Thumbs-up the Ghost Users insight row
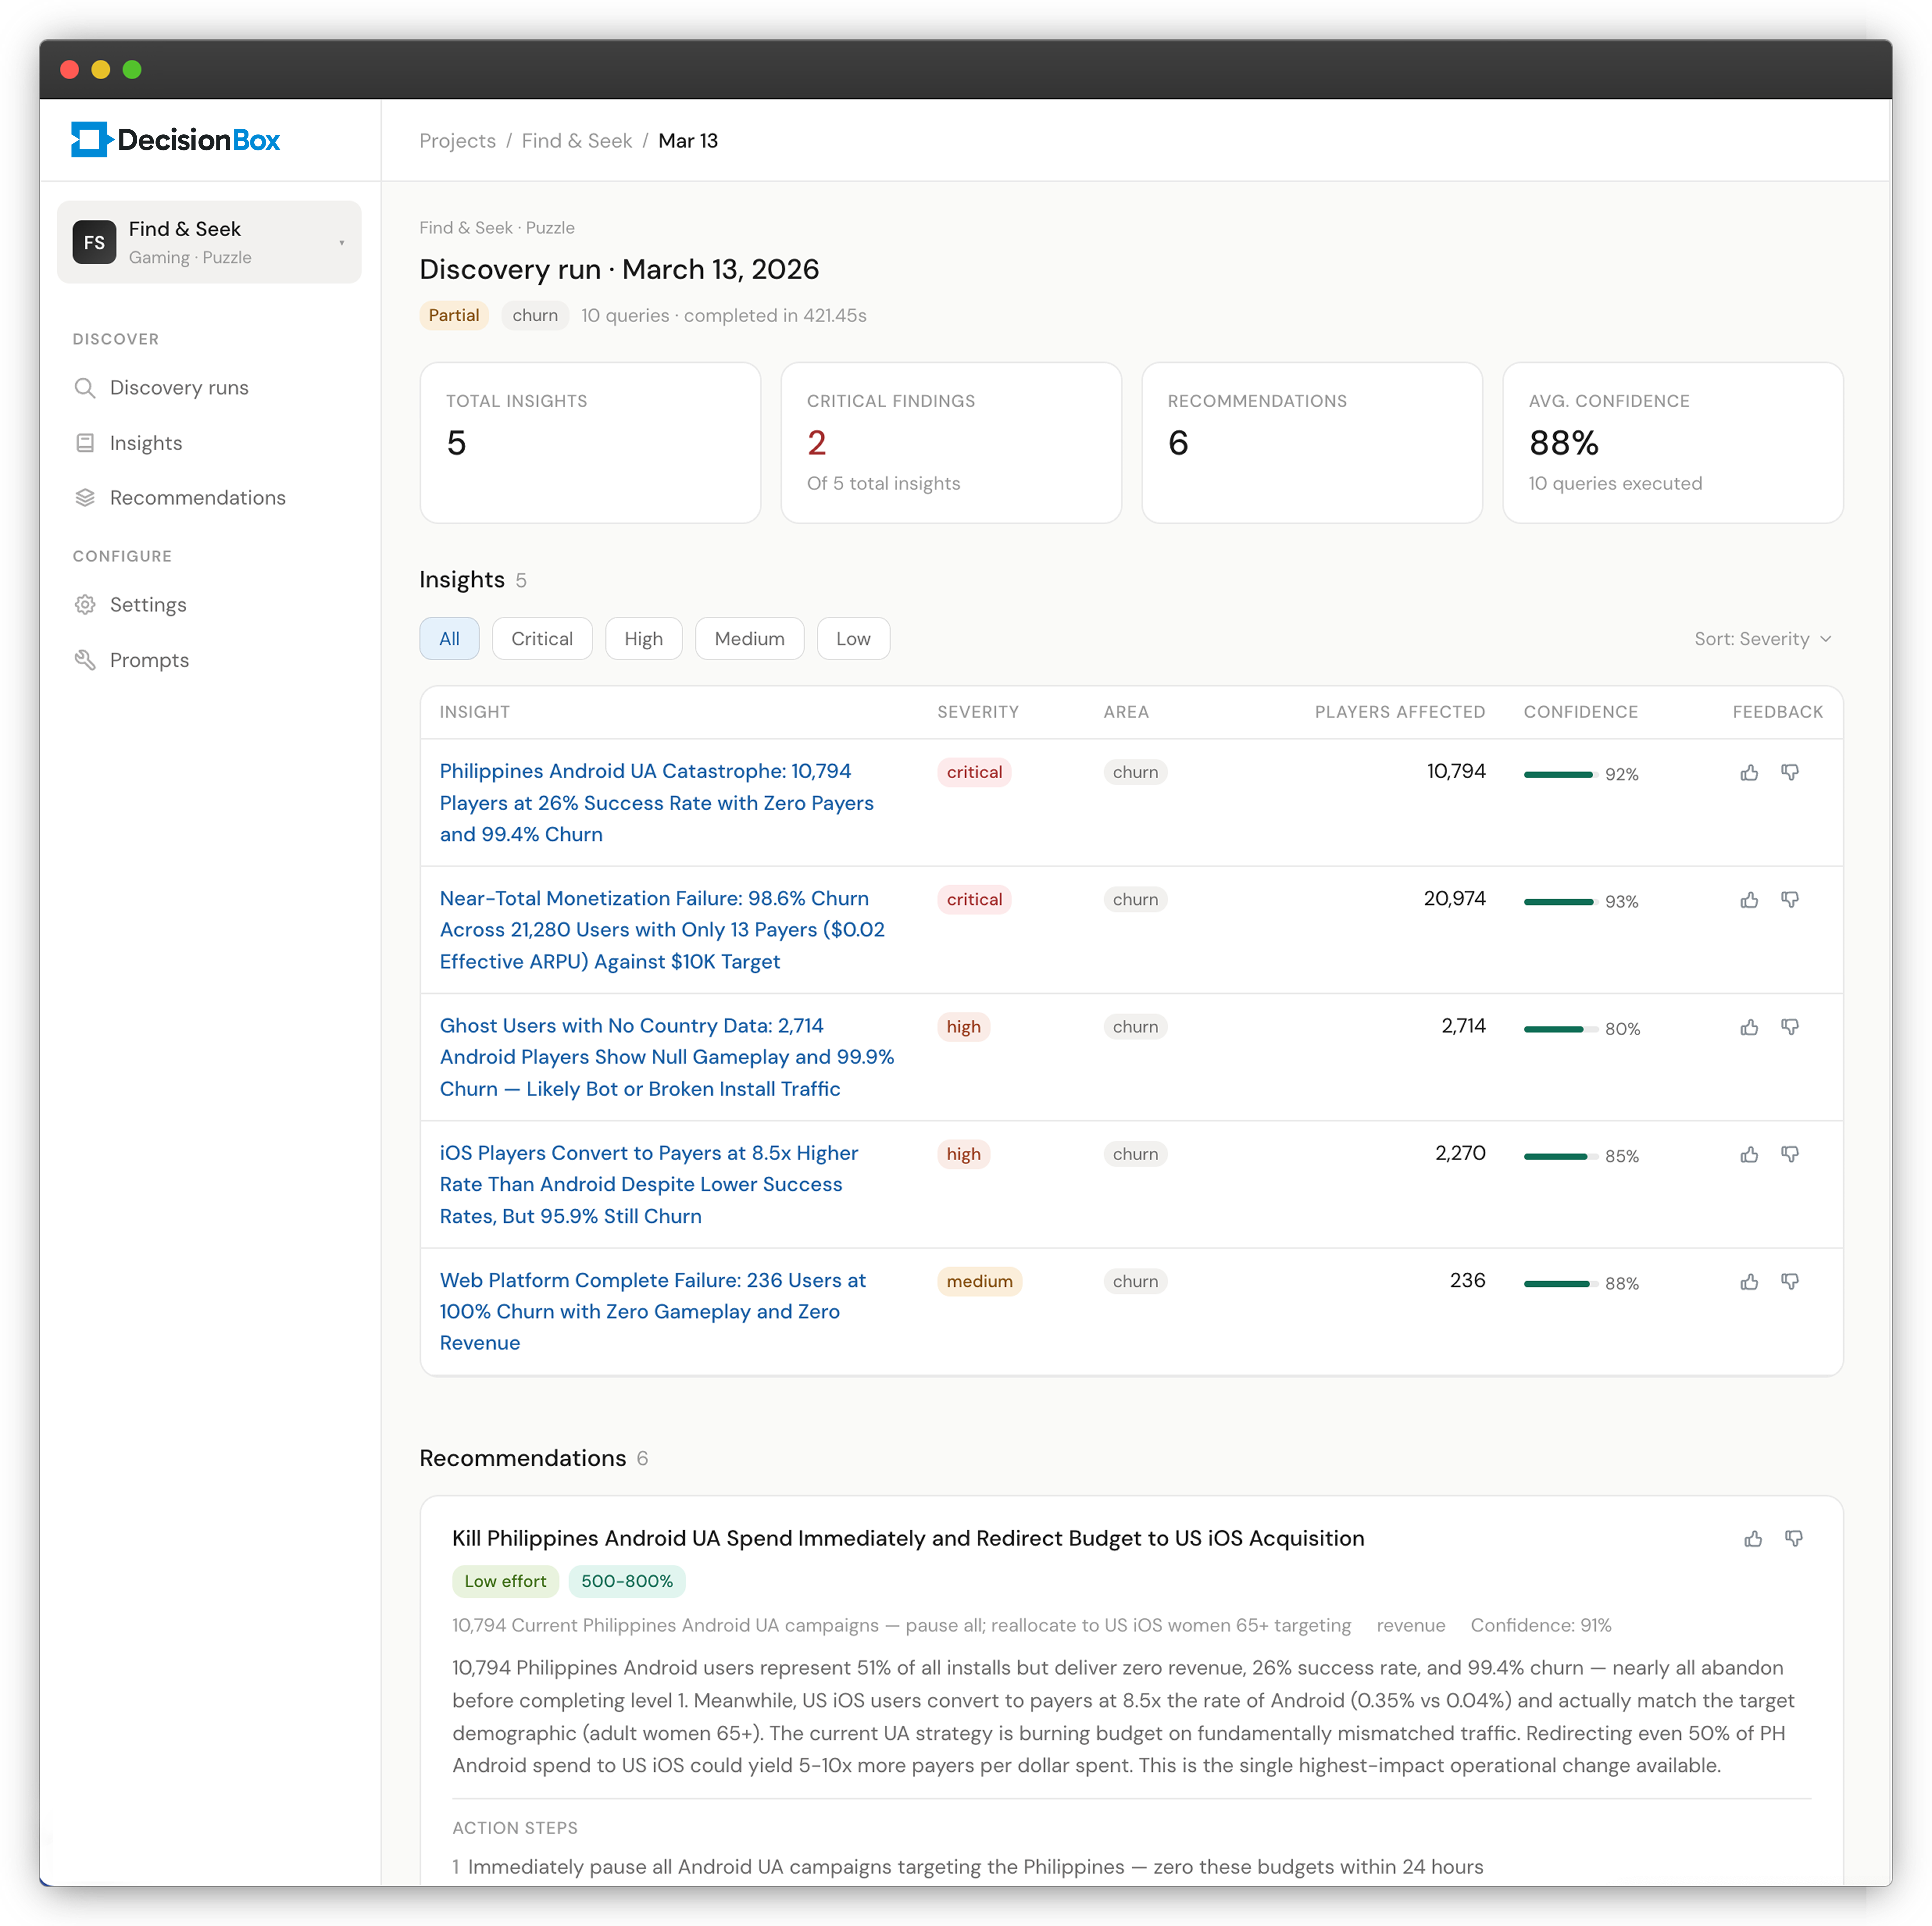 click(1749, 1027)
